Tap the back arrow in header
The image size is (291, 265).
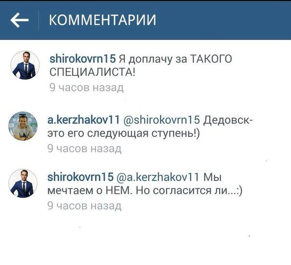(x=19, y=20)
